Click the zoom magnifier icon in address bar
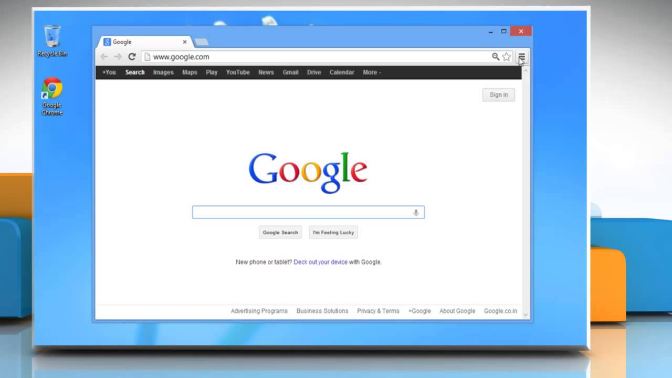Screen dimensions: 672x378 click(495, 57)
